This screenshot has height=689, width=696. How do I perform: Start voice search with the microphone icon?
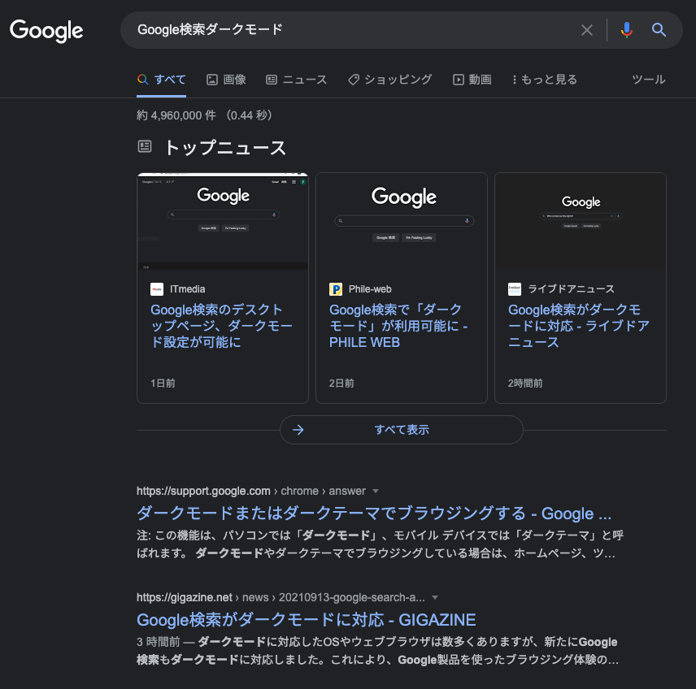(626, 30)
